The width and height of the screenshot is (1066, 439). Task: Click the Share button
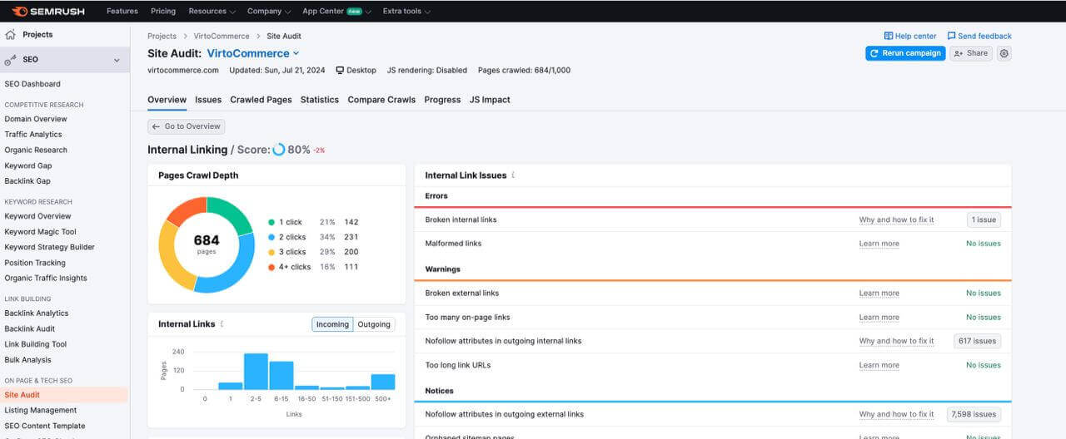click(971, 53)
